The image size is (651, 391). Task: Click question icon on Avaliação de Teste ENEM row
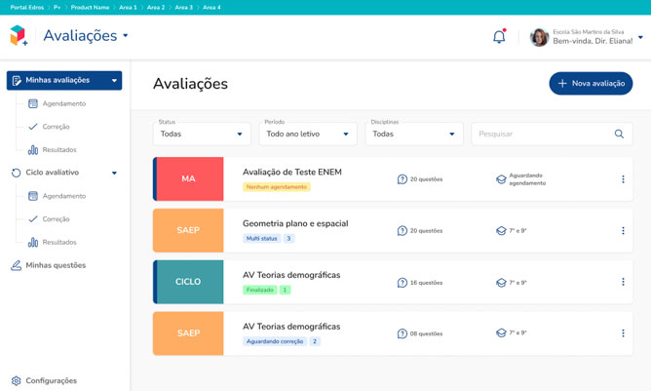tap(402, 179)
